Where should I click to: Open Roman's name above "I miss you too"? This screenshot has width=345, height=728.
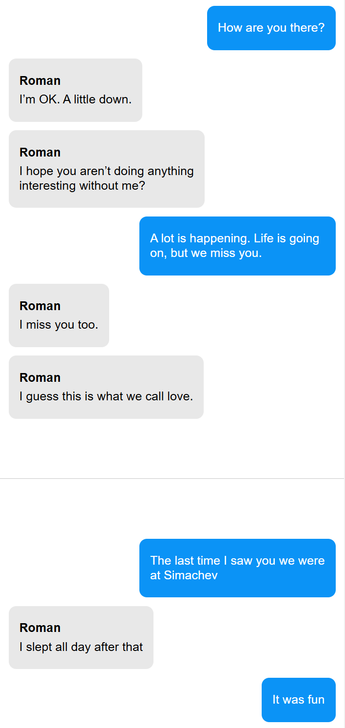click(40, 306)
